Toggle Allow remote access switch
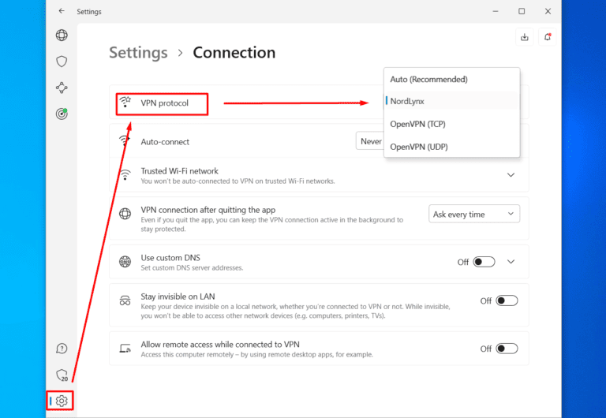 tap(507, 349)
